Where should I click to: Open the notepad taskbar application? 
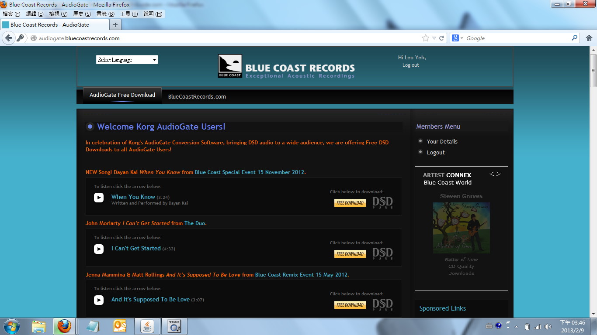pyautogui.click(x=93, y=326)
